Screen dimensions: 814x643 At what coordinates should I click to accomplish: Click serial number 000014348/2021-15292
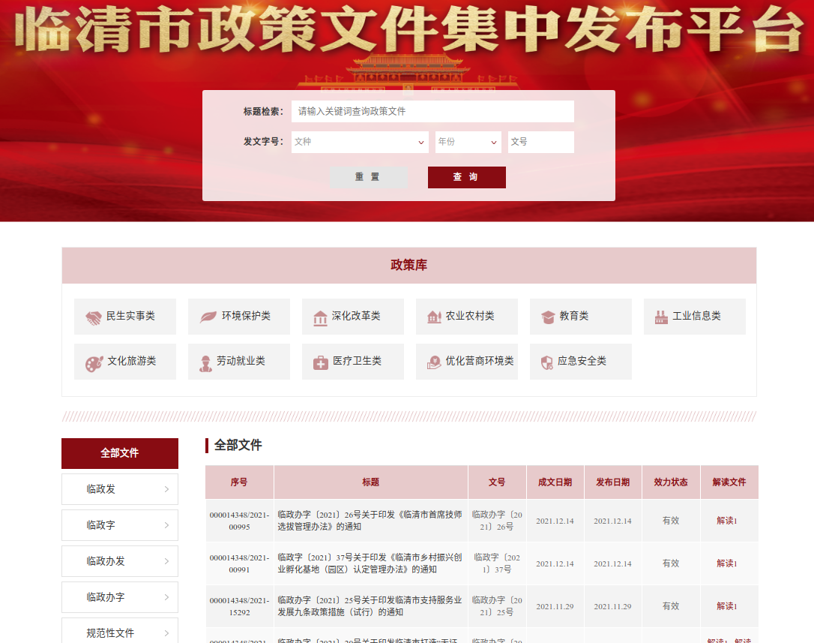[239, 606]
